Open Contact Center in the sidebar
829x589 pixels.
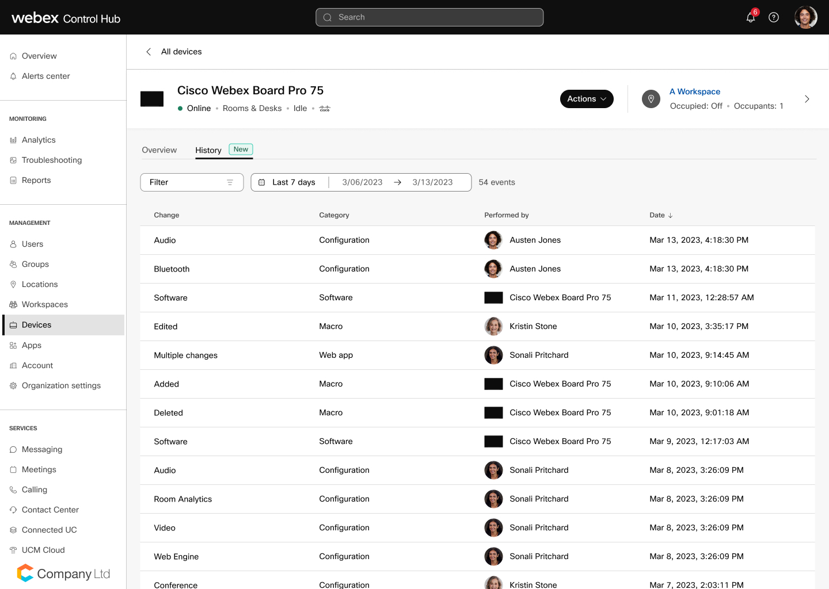click(50, 510)
